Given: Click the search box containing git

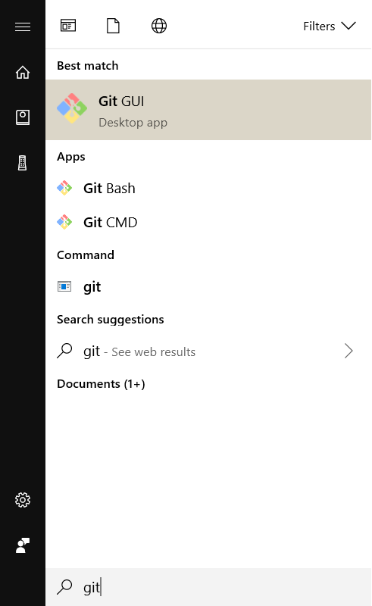Looking at the screenshot, I should [x=208, y=587].
